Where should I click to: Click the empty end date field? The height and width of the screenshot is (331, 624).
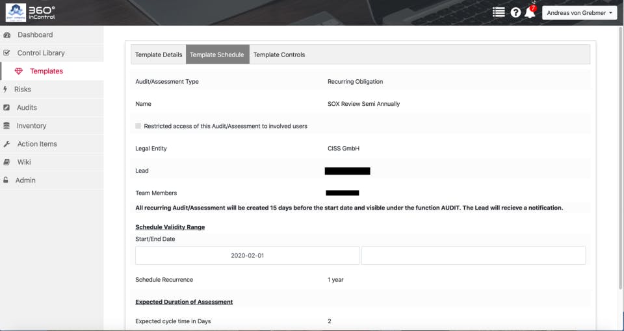(x=474, y=256)
